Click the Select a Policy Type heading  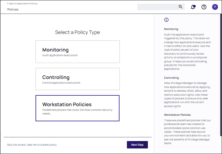pyautogui.click(x=77, y=32)
